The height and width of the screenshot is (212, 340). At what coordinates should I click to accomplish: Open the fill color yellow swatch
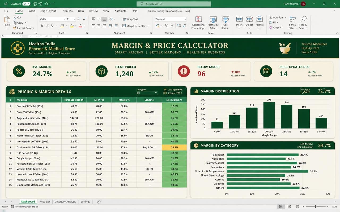72,26
